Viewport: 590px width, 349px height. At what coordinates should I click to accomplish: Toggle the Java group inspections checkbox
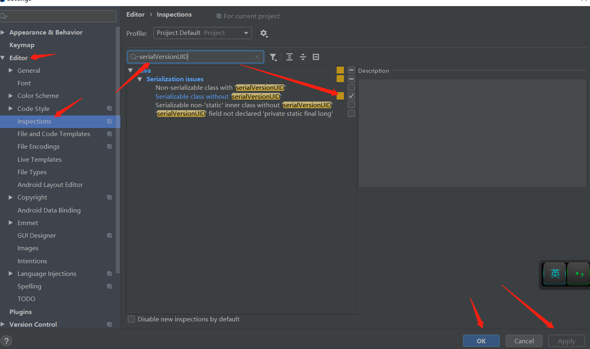pos(352,70)
